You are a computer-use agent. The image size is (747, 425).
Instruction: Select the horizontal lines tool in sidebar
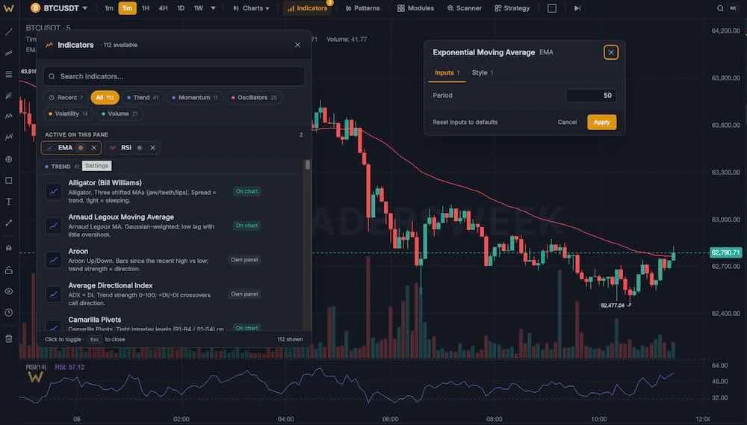(8, 75)
